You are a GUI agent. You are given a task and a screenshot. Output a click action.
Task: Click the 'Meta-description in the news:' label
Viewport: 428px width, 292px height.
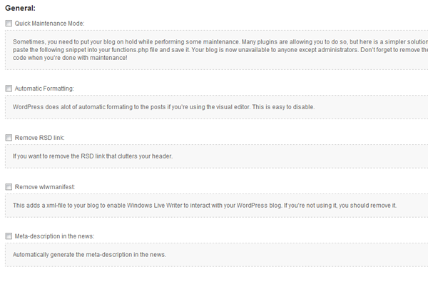55,236
